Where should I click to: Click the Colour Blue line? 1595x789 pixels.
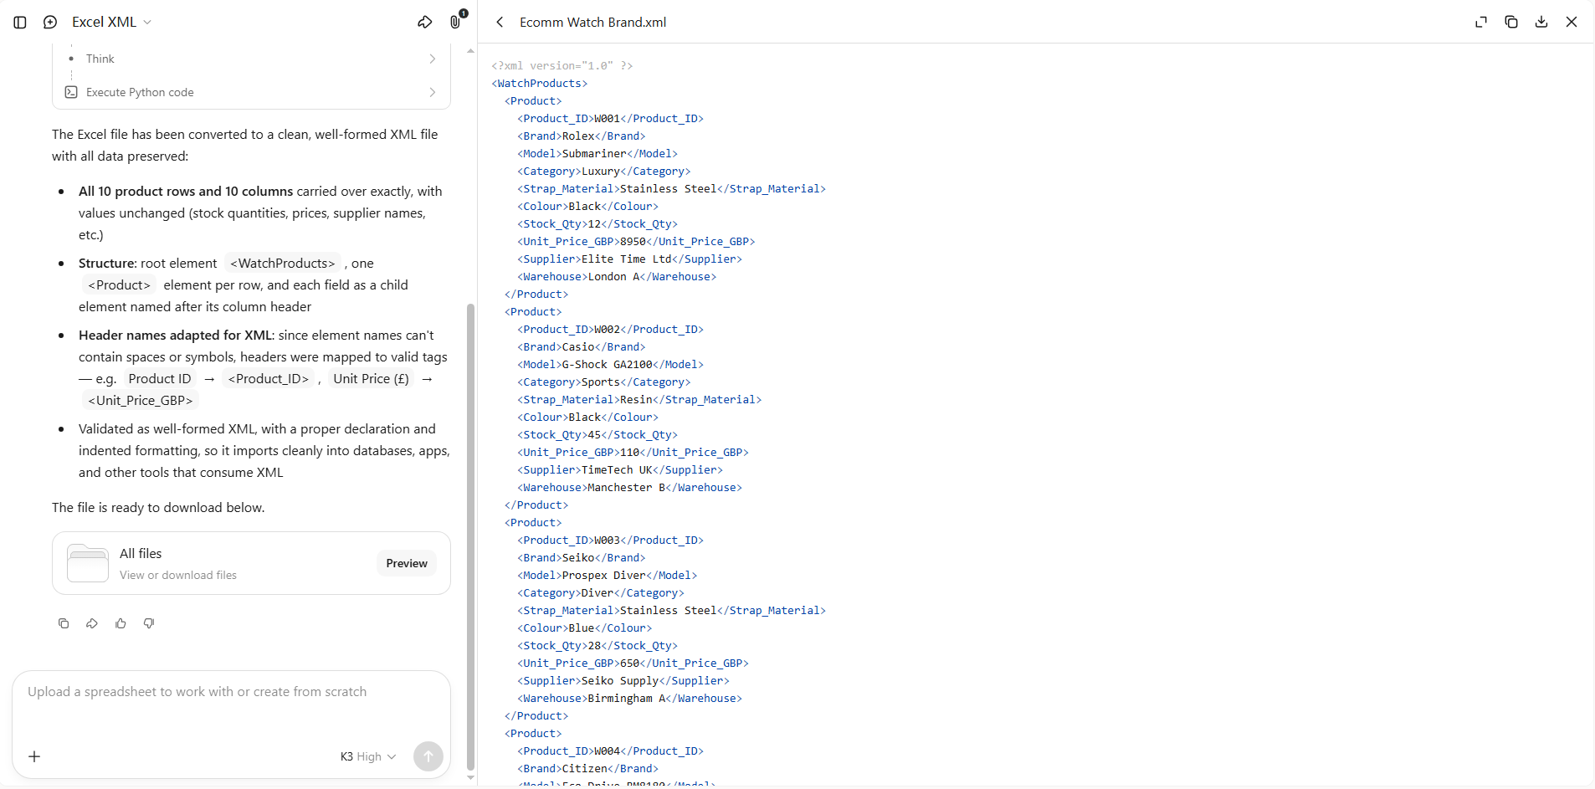click(x=584, y=628)
